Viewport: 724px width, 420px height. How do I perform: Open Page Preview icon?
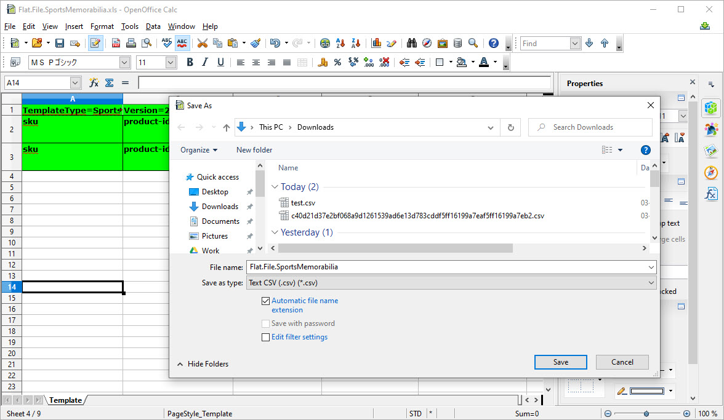tap(147, 43)
